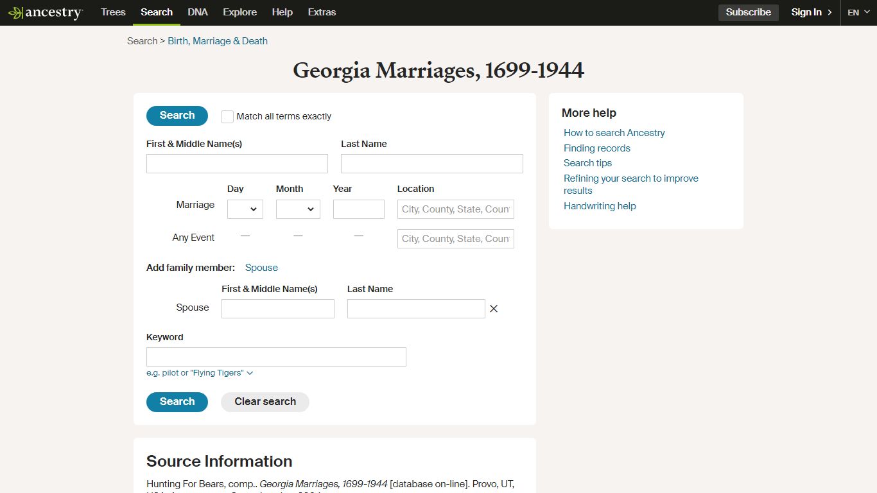Click the Subscribe button
The width and height of the screenshot is (877, 493).
(x=749, y=12)
